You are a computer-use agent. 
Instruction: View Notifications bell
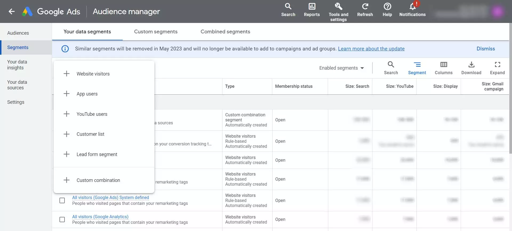click(412, 10)
